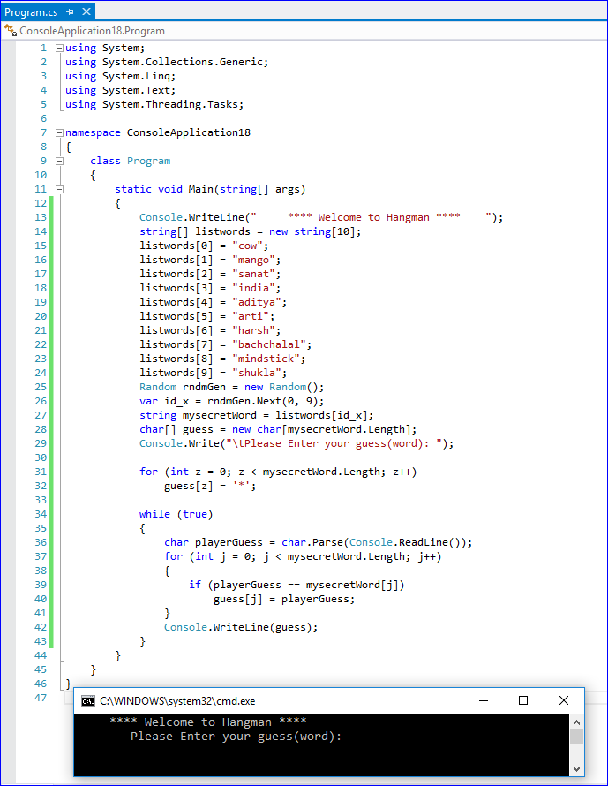Click the cmd.exe title bar icon
Screen dimensions: 608x786
tap(88, 700)
